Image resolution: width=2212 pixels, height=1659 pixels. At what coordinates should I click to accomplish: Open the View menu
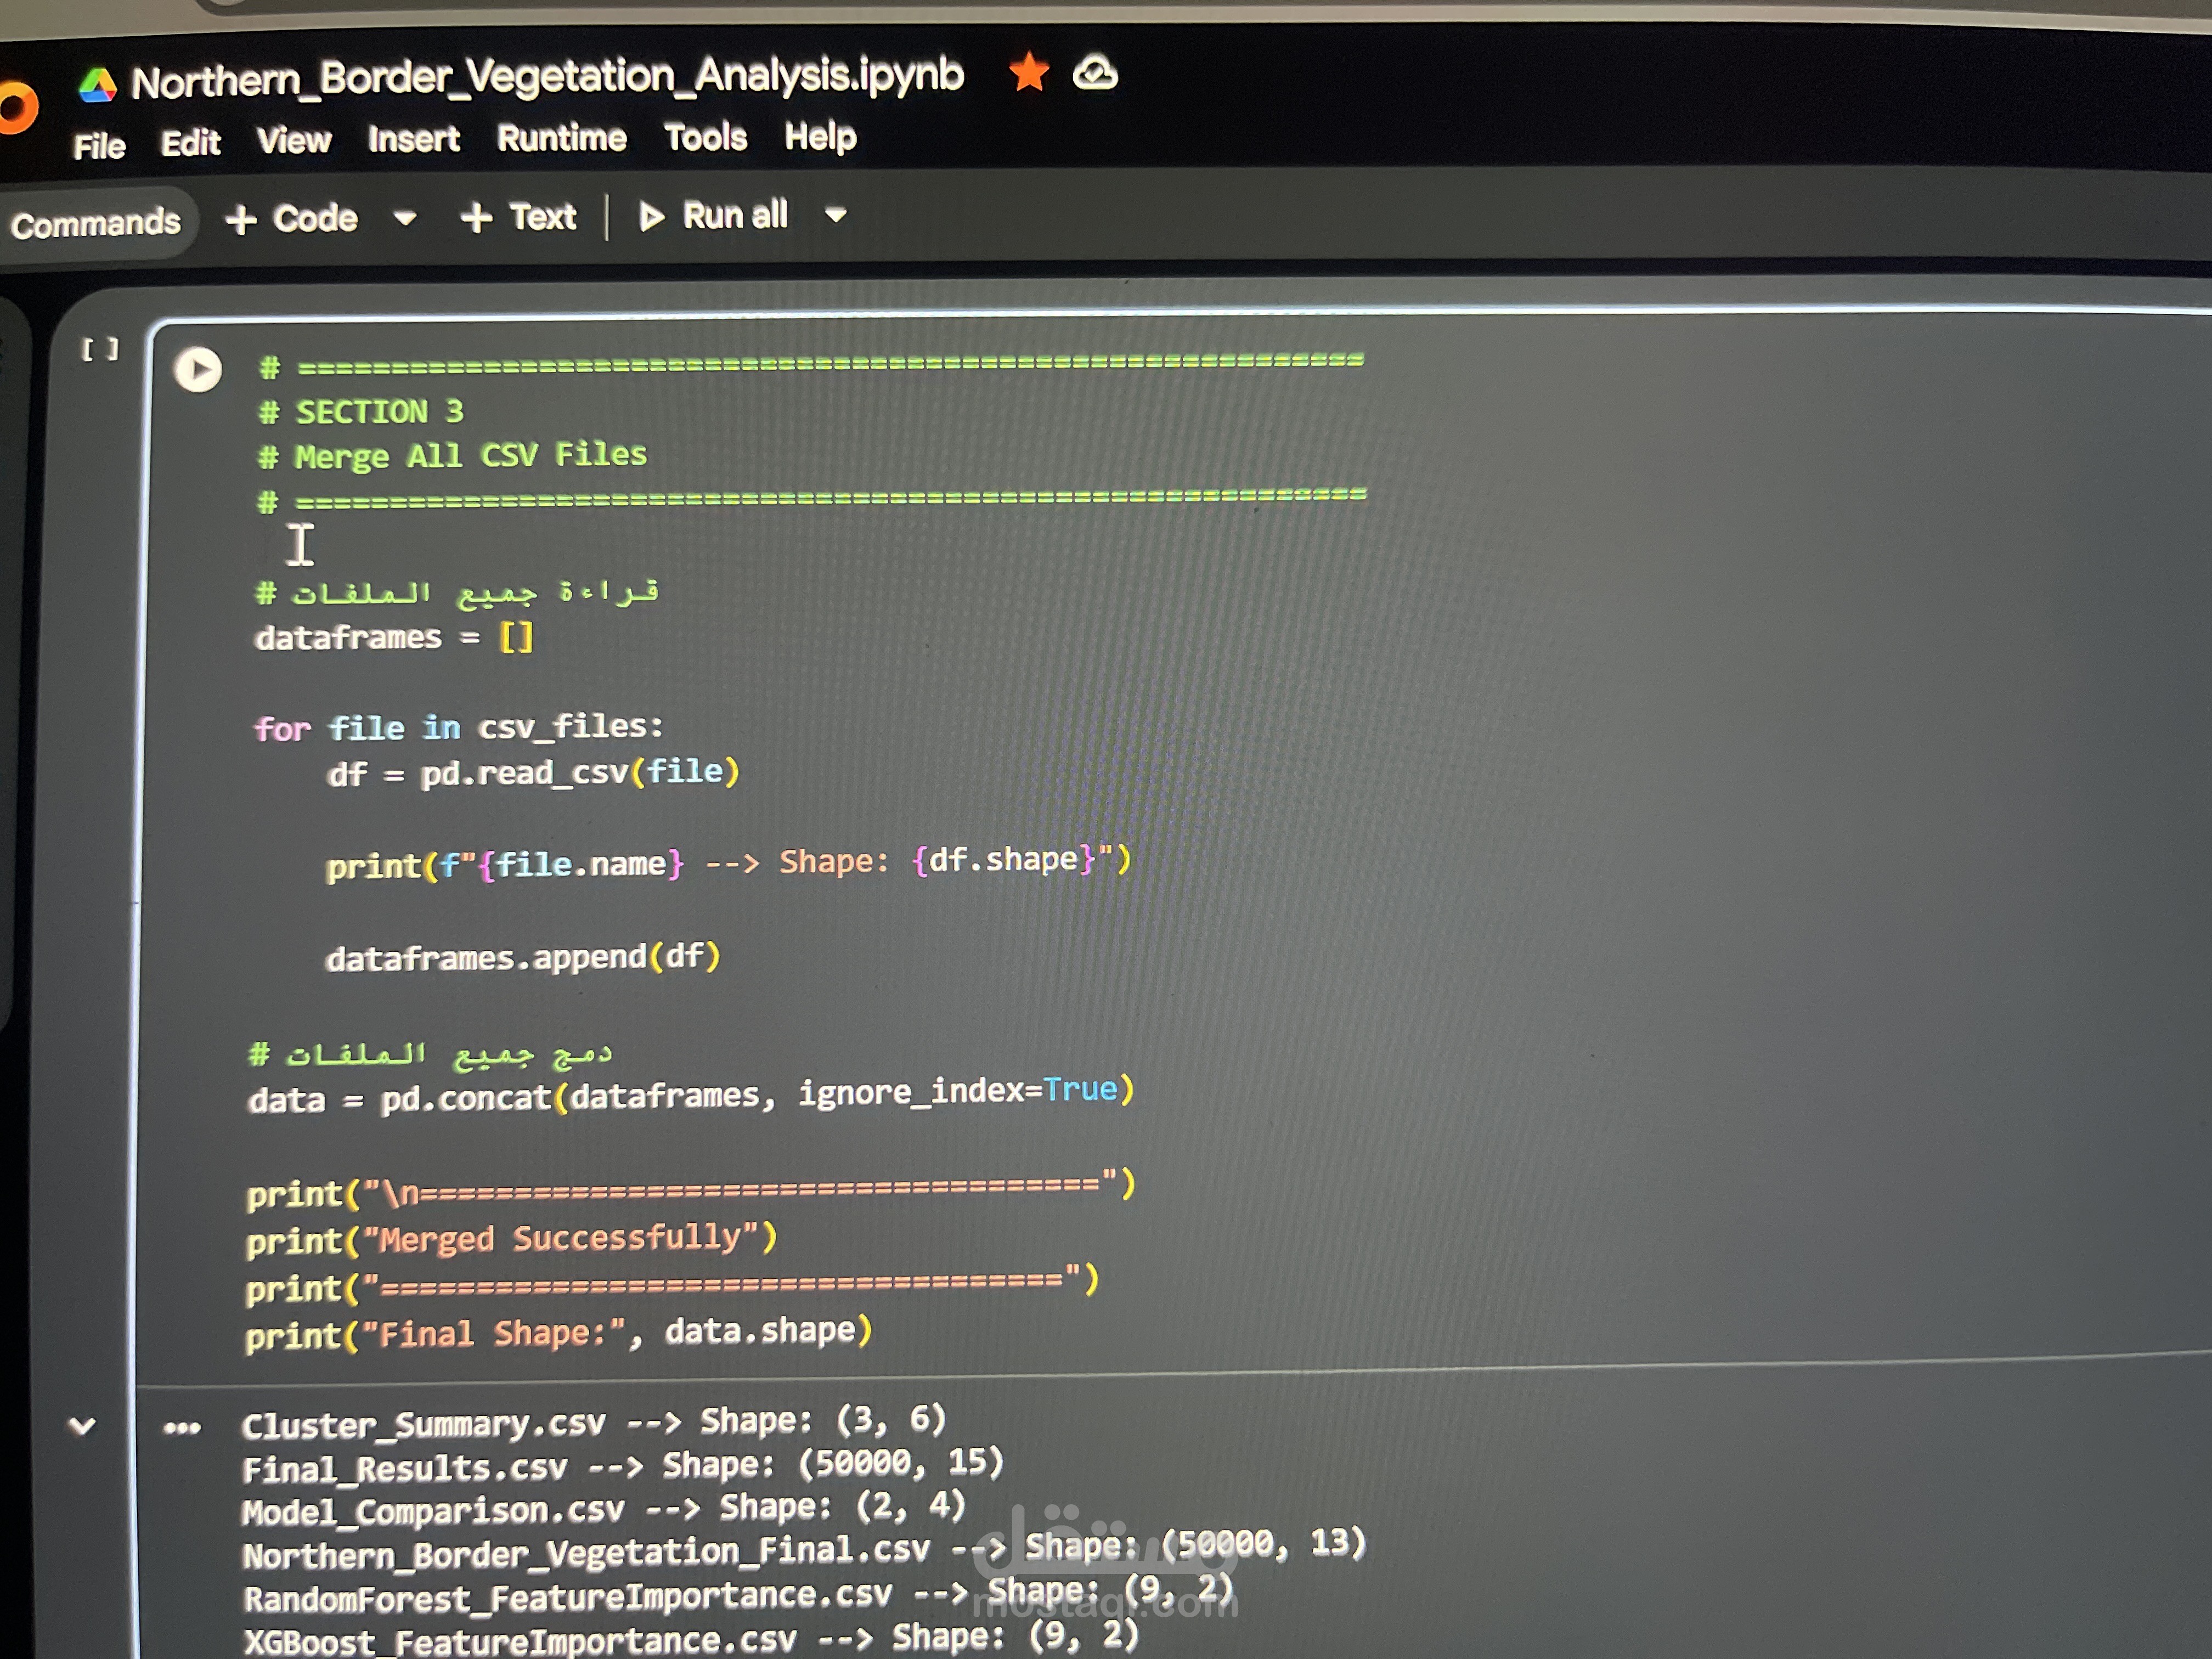293,141
